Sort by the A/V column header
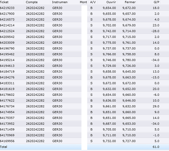 point(93,2)
